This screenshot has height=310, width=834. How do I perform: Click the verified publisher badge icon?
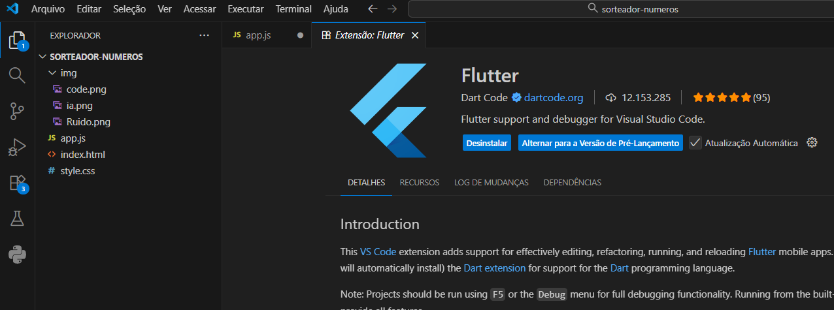click(x=516, y=98)
